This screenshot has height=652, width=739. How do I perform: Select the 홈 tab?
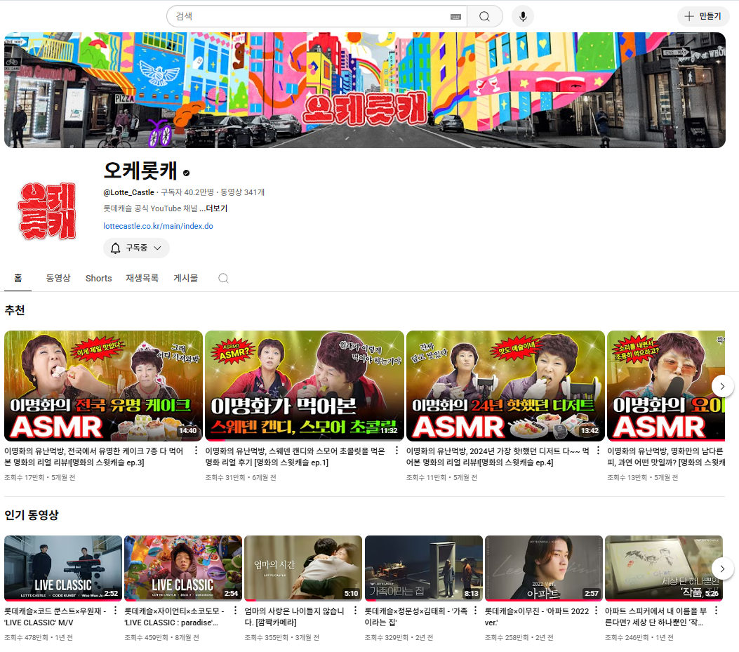click(x=18, y=278)
